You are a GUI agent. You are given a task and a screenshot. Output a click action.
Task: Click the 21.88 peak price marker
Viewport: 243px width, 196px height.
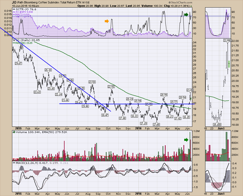(x=190, y=90)
